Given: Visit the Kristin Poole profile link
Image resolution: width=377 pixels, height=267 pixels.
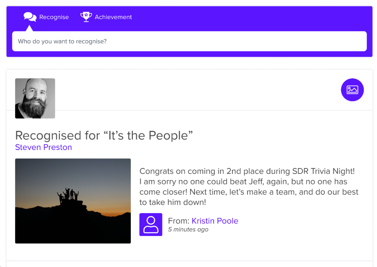Looking at the screenshot, I should pos(215,221).
